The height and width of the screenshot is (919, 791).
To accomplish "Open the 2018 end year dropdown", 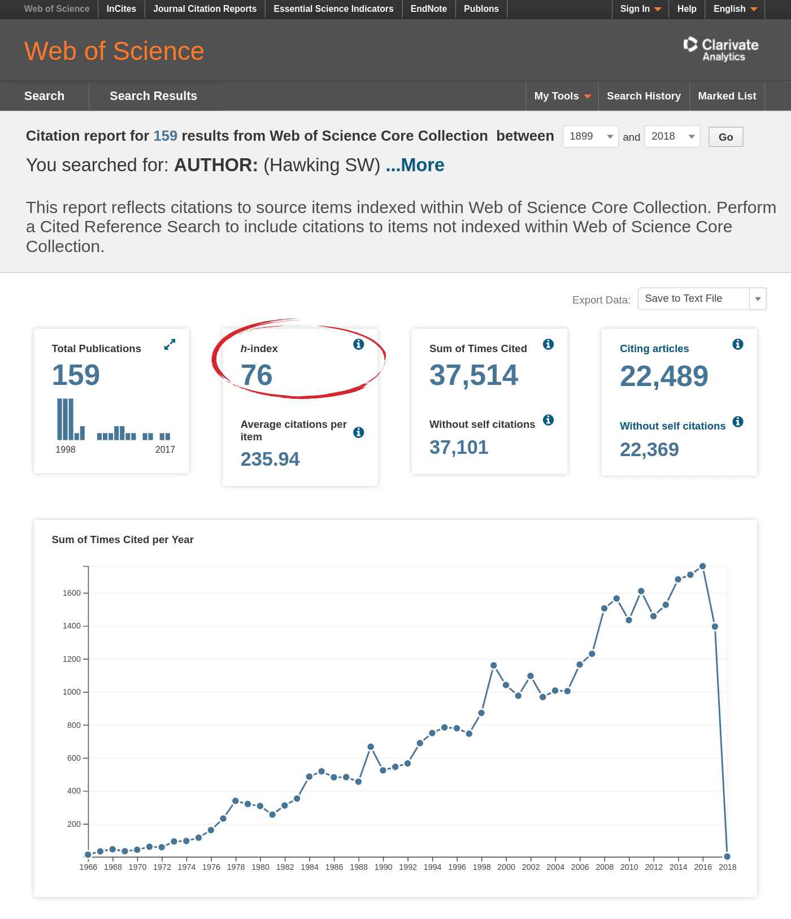I will [672, 136].
